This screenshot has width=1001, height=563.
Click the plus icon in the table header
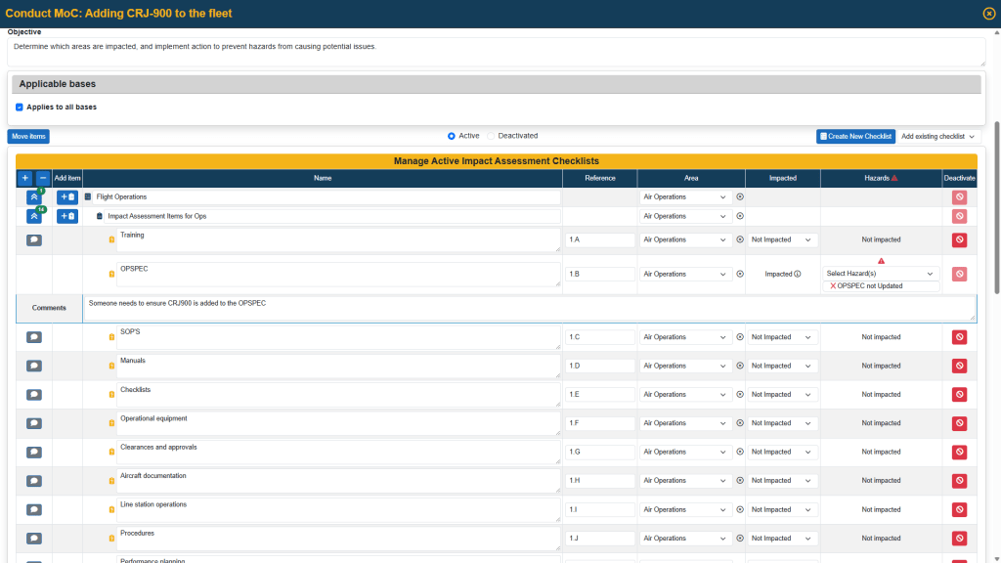pos(25,178)
